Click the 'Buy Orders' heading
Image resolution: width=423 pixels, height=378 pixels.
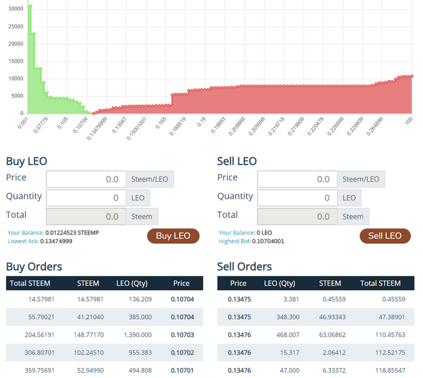click(x=34, y=266)
